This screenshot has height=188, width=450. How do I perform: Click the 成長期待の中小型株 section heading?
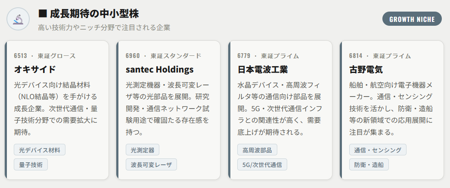click(x=89, y=14)
